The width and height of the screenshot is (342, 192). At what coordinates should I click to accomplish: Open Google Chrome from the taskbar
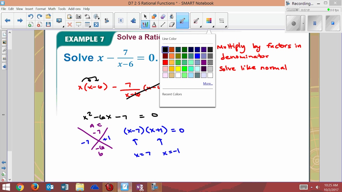[20, 187]
